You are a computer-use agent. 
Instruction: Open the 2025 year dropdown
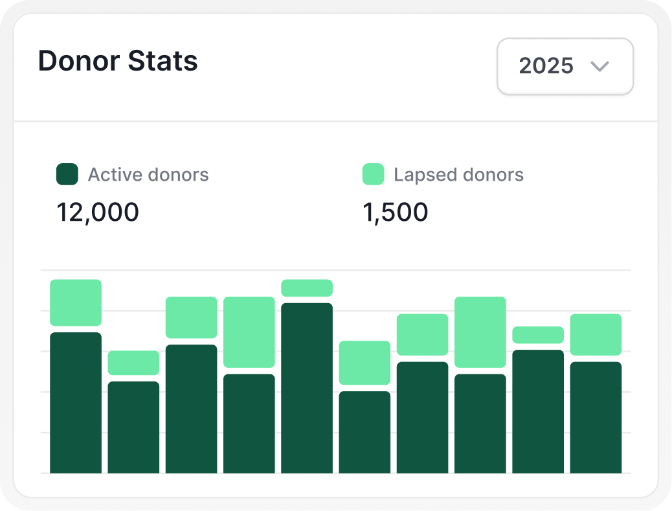tap(565, 67)
